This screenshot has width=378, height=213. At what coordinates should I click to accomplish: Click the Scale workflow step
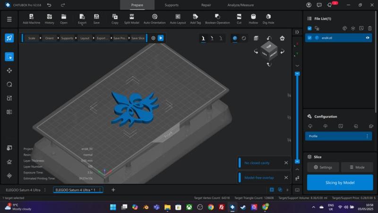(32, 38)
